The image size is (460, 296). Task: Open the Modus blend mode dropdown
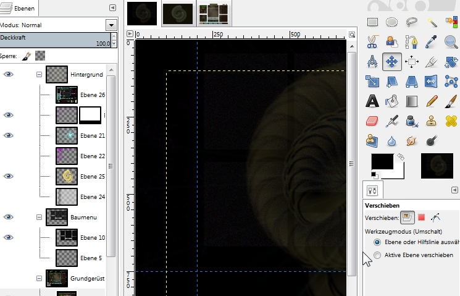click(x=111, y=25)
